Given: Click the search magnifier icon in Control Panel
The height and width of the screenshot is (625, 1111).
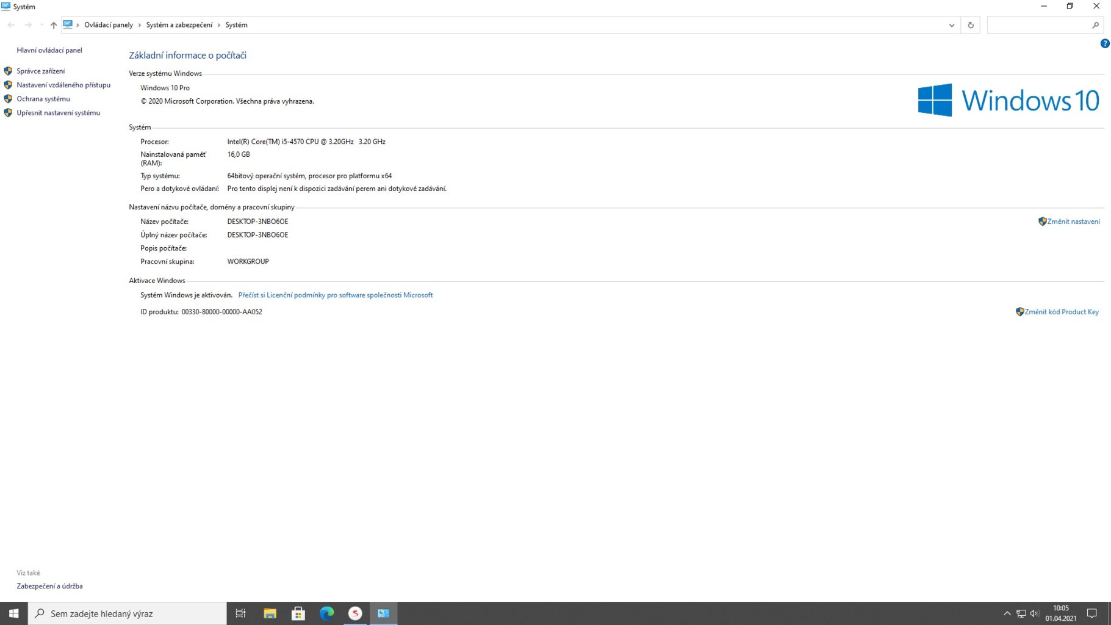Looking at the screenshot, I should click(x=1096, y=25).
